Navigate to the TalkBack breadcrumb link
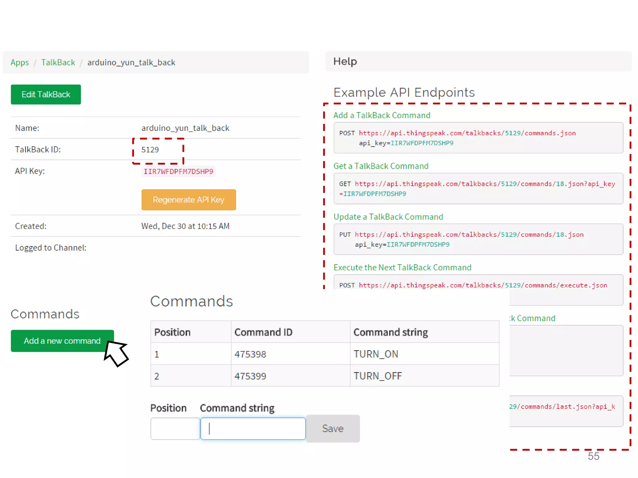The height and width of the screenshot is (478, 638). pyautogui.click(x=58, y=63)
